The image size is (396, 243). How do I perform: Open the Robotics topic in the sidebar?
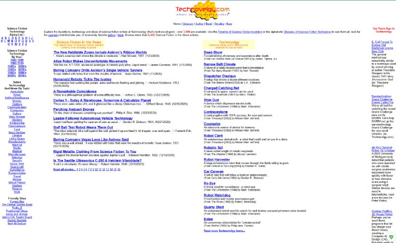point(17,157)
